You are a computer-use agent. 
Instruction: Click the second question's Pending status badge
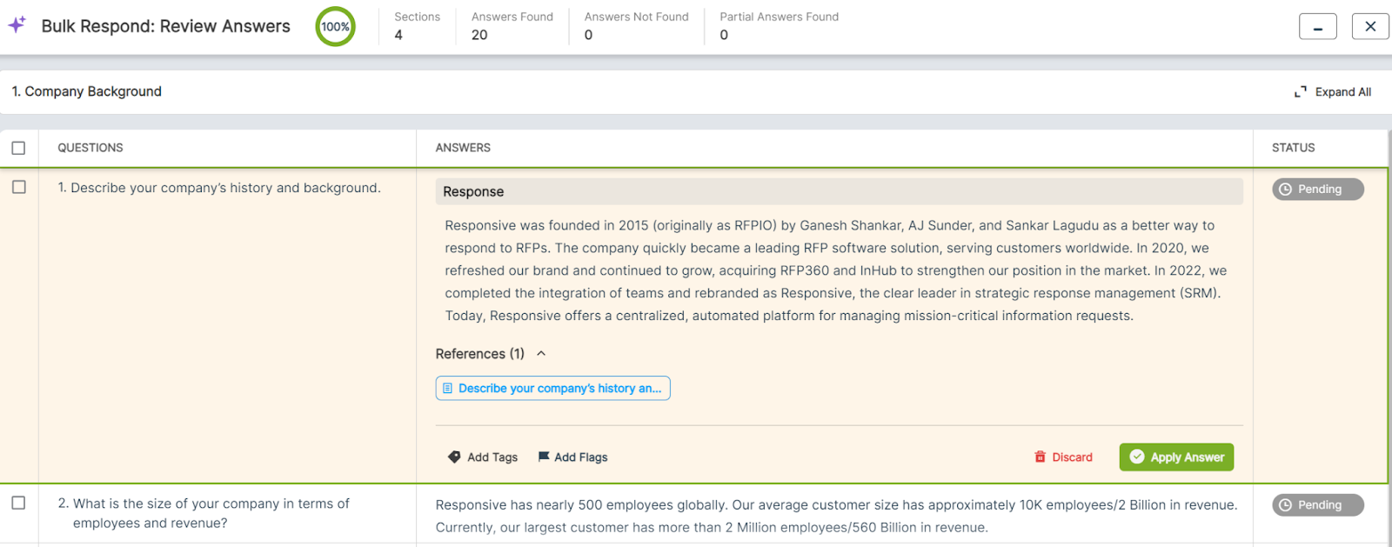(1318, 504)
